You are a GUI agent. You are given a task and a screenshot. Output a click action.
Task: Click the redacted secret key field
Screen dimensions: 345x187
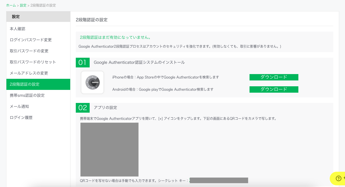(219, 180)
